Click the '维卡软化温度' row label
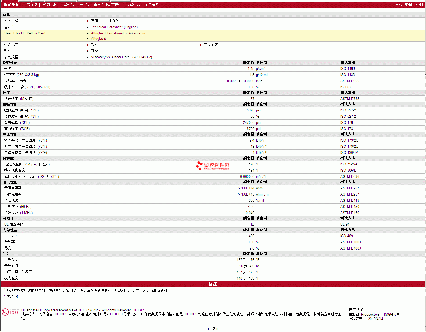426x332 pixels. tap(15, 170)
